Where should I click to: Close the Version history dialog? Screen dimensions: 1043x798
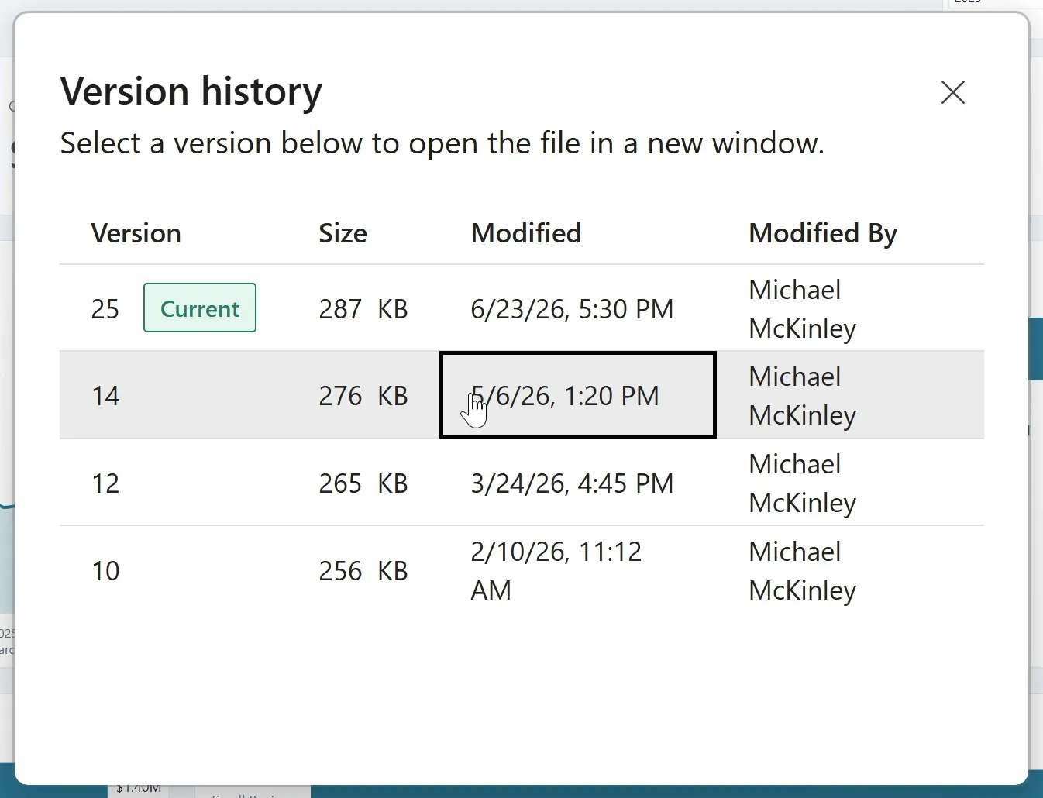(952, 92)
